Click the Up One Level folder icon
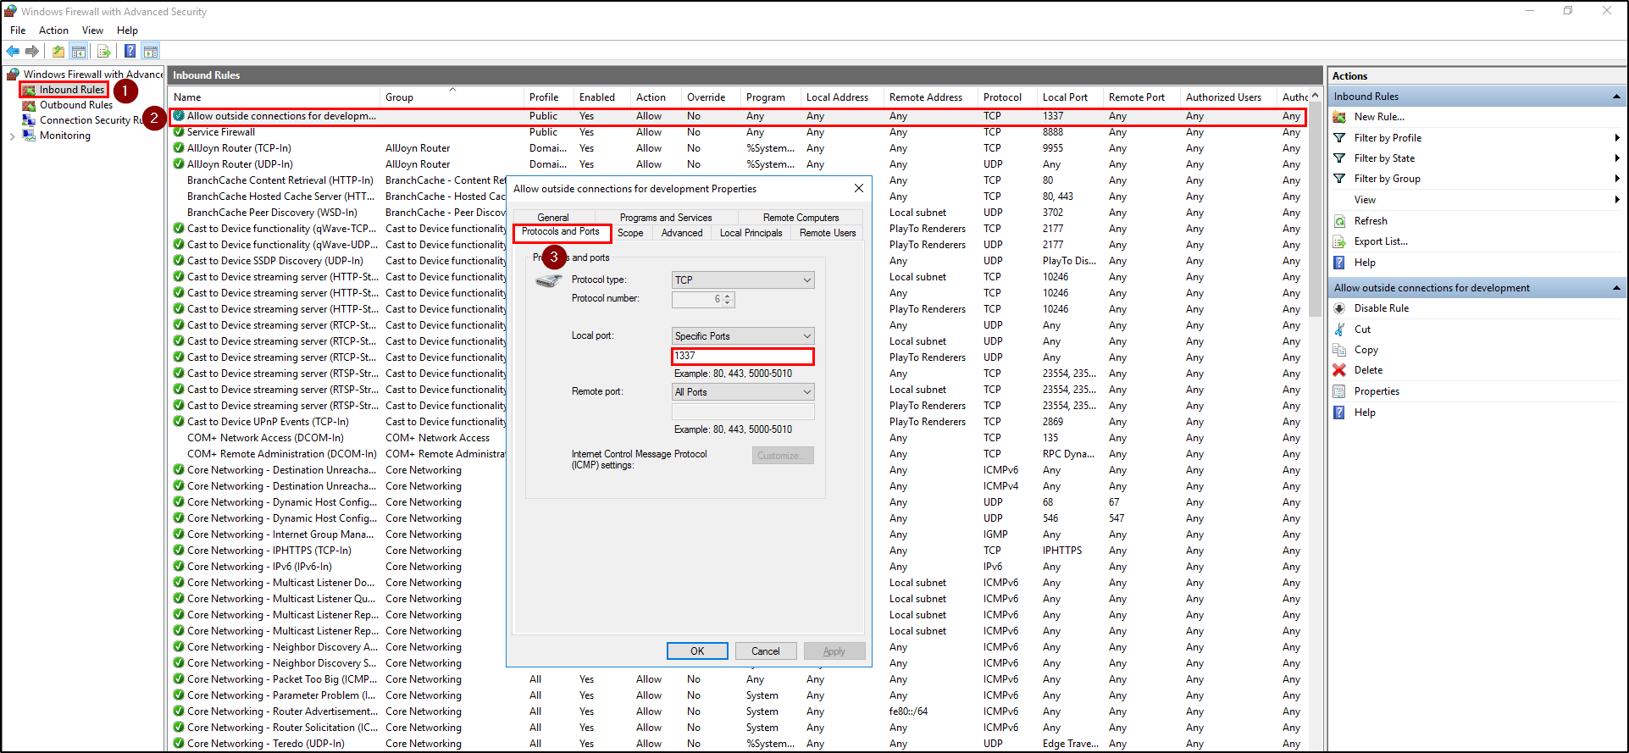The width and height of the screenshot is (1629, 753). (x=58, y=52)
